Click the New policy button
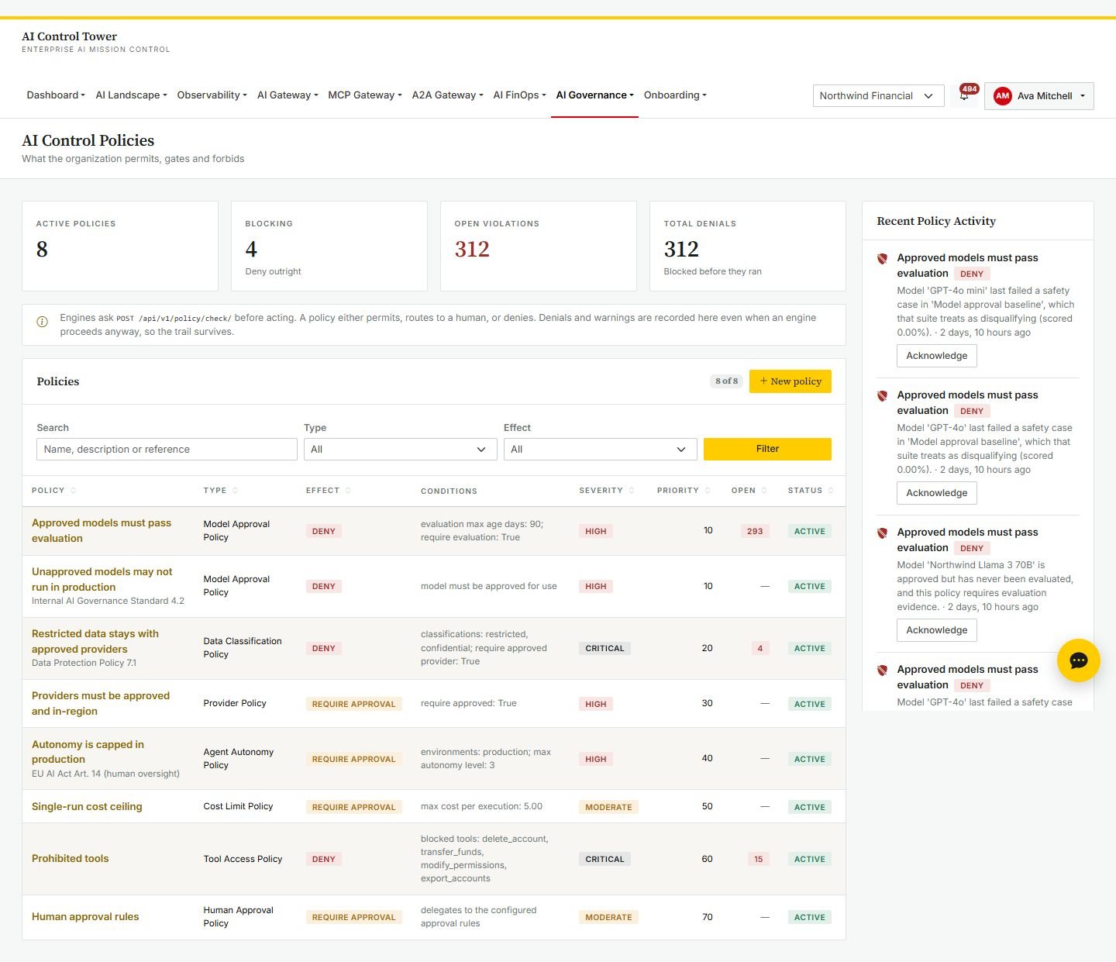 [790, 381]
